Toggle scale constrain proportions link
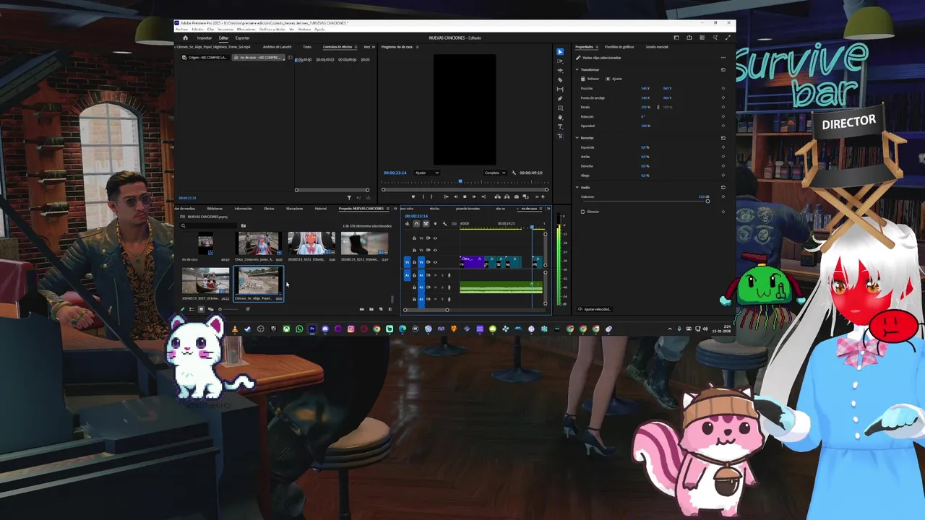The image size is (925, 520). [658, 107]
